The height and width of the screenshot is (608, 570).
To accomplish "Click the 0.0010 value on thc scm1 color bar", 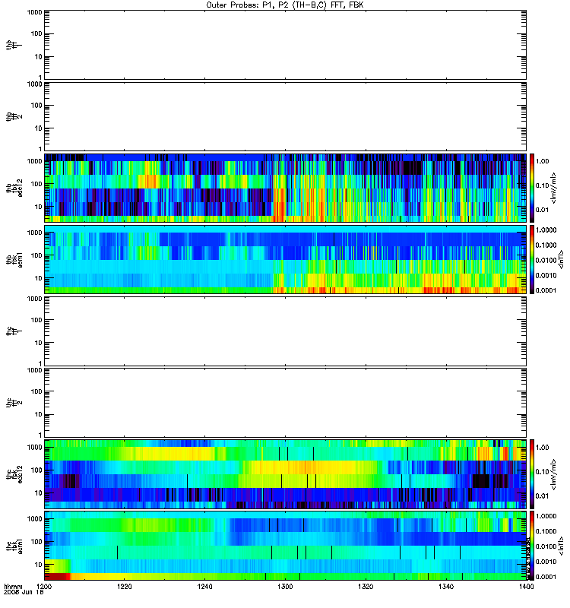I will click(x=546, y=562).
